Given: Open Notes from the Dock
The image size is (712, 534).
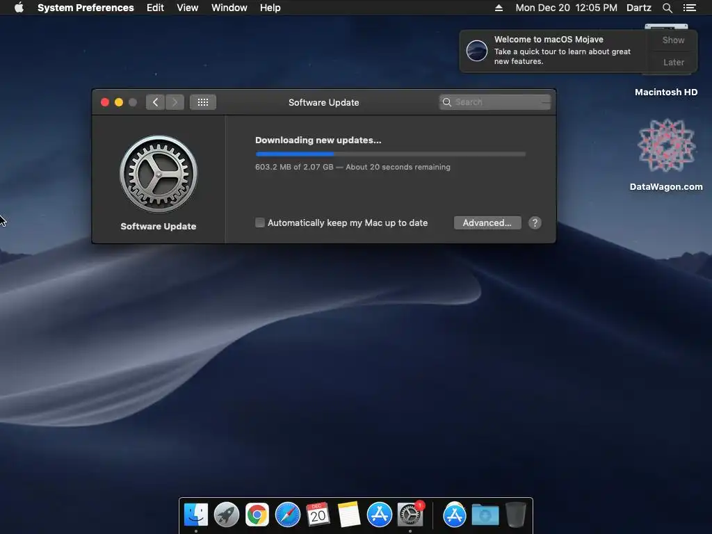Looking at the screenshot, I should point(349,515).
